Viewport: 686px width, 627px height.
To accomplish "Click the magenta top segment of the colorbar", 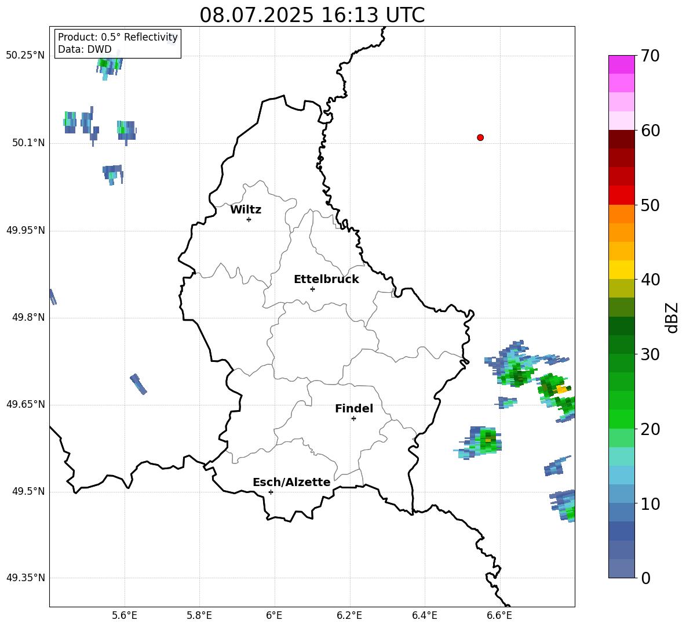I will tap(621, 65).
